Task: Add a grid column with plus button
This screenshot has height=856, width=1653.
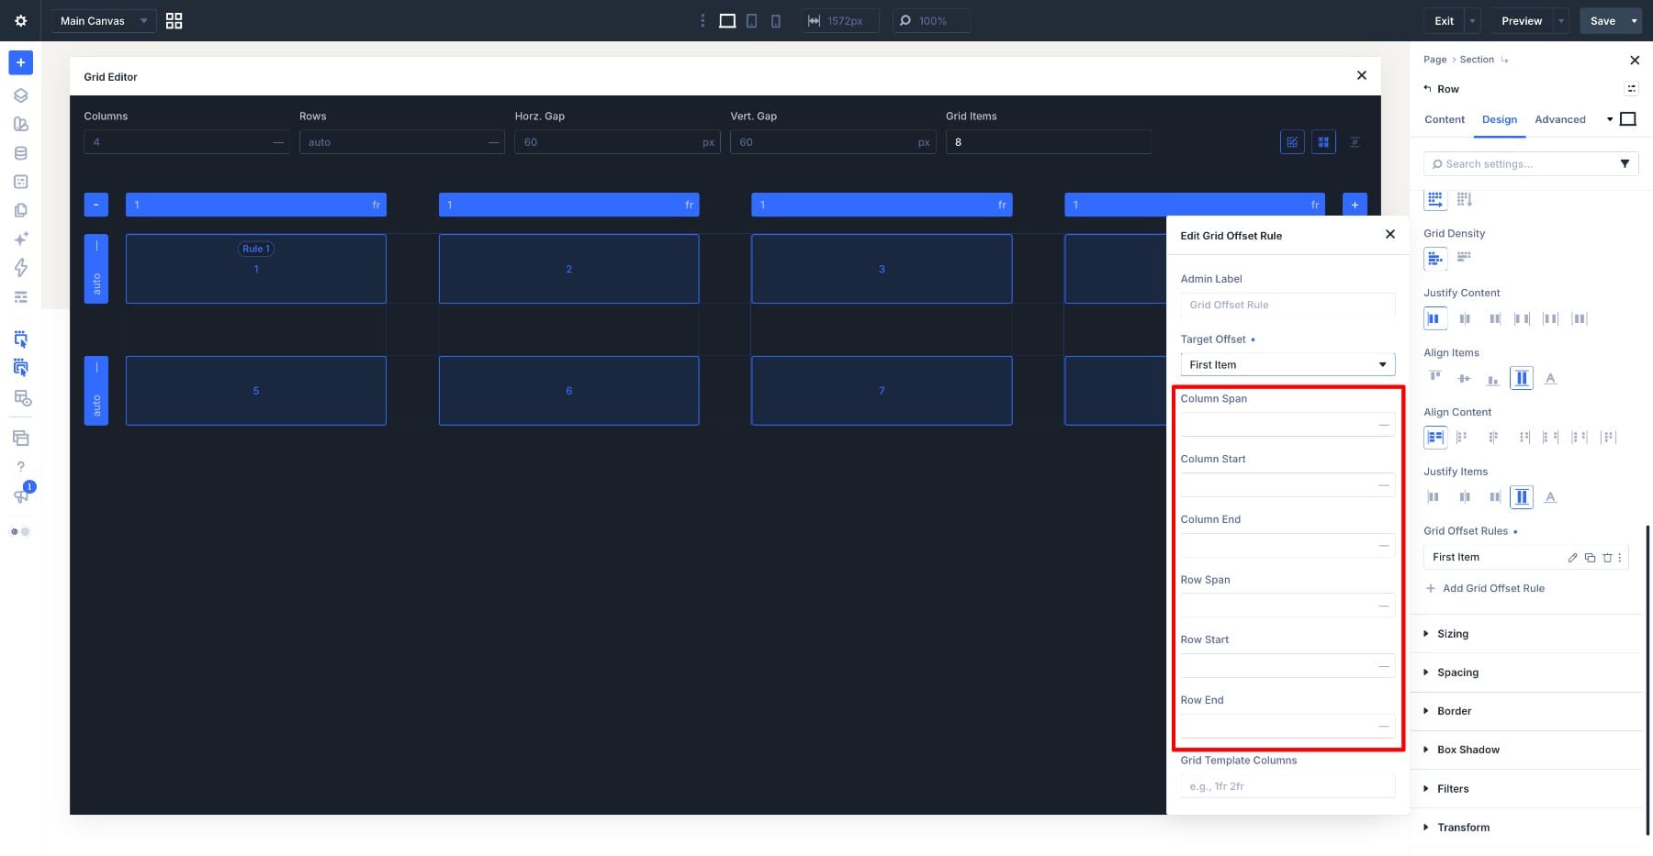Action: [1355, 205]
